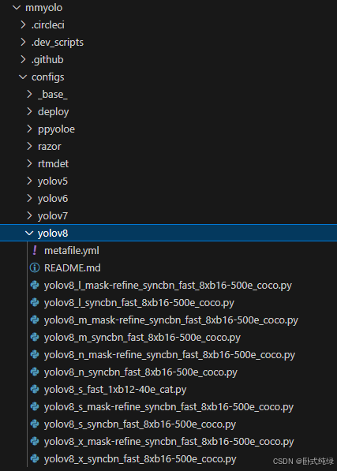Open yolov8_l_mask-refine_syncbn_fast_8xb16-500e_coco.py
Image resolution: width=337 pixels, height=471 pixels.
coord(168,286)
